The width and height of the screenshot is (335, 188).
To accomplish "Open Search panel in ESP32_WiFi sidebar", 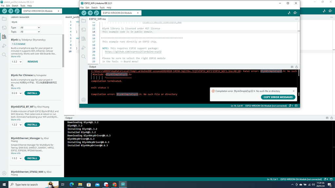I will pos(83,56).
